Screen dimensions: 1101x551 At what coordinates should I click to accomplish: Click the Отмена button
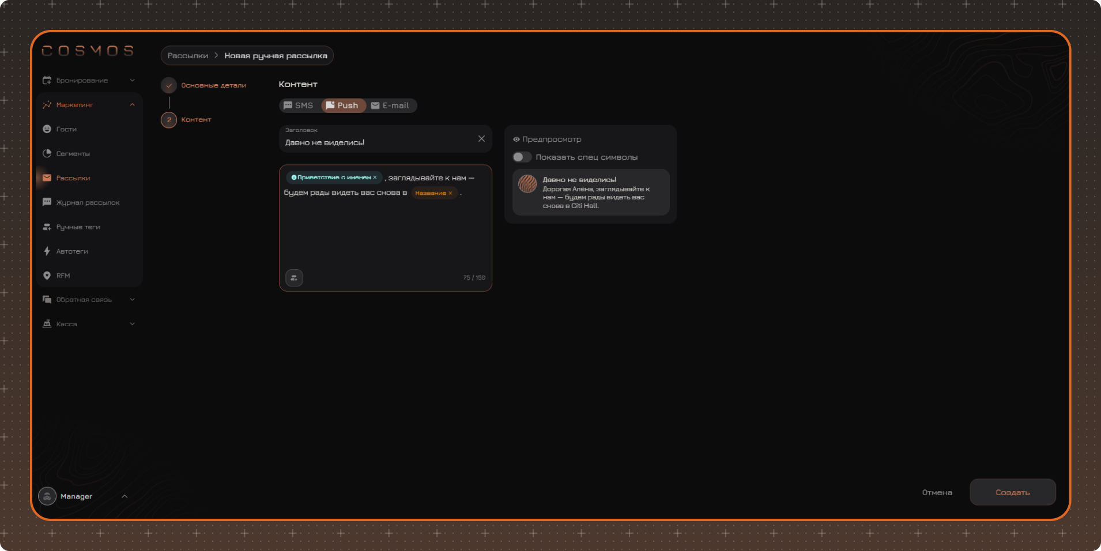(937, 493)
